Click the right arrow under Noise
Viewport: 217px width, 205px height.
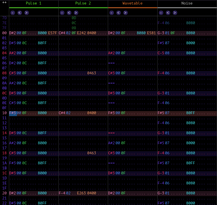click(x=175, y=13)
